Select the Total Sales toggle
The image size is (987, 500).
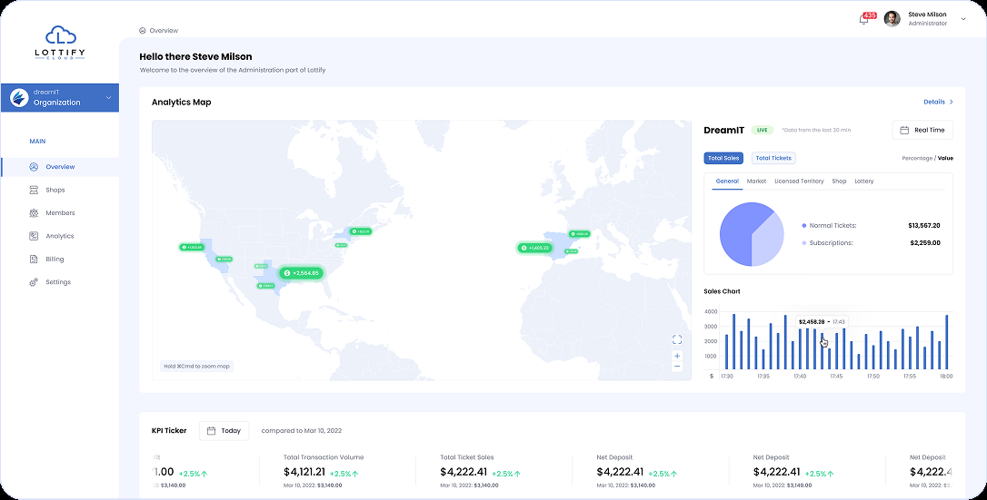pos(723,158)
